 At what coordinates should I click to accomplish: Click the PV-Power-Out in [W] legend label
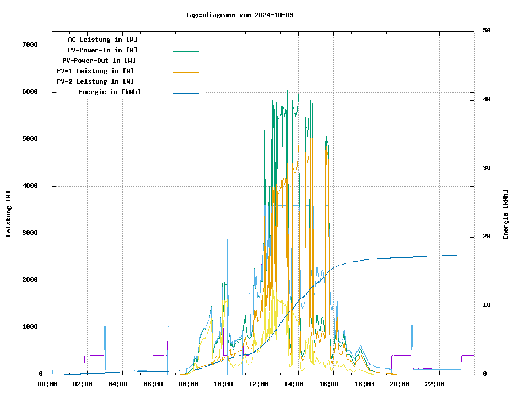coord(99,61)
